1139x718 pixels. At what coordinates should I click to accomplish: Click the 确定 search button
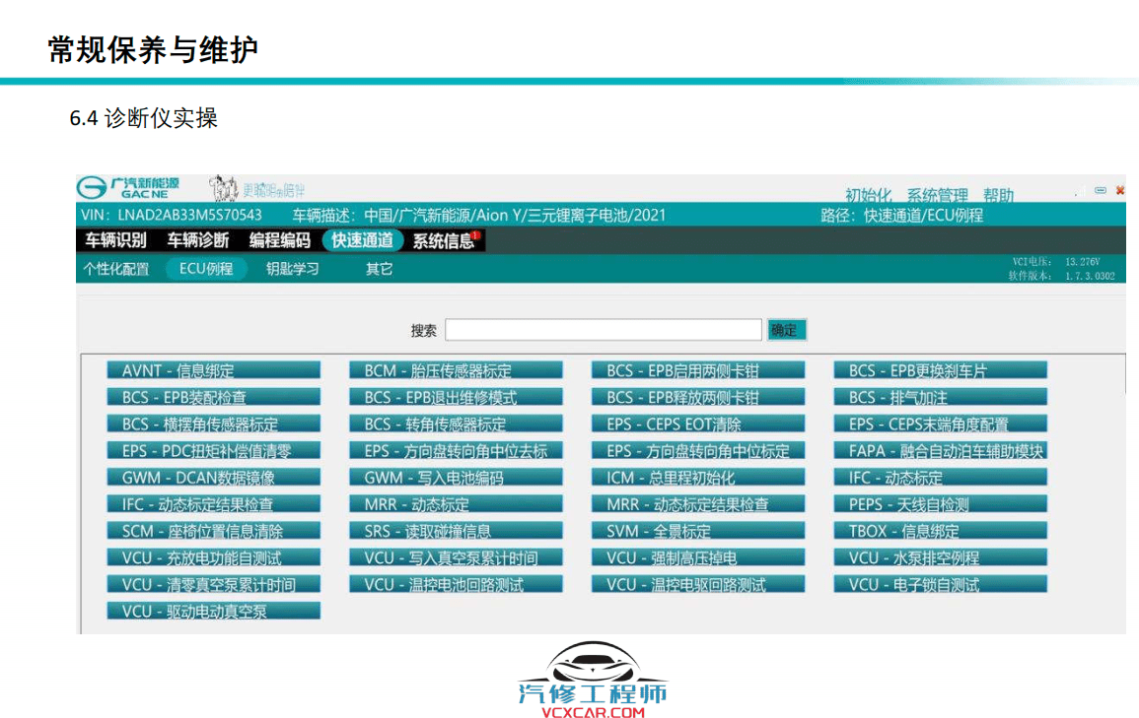[786, 329]
